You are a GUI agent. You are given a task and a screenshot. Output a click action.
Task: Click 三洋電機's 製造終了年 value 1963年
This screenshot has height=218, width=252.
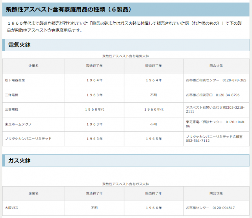pyautogui.click(x=94, y=95)
